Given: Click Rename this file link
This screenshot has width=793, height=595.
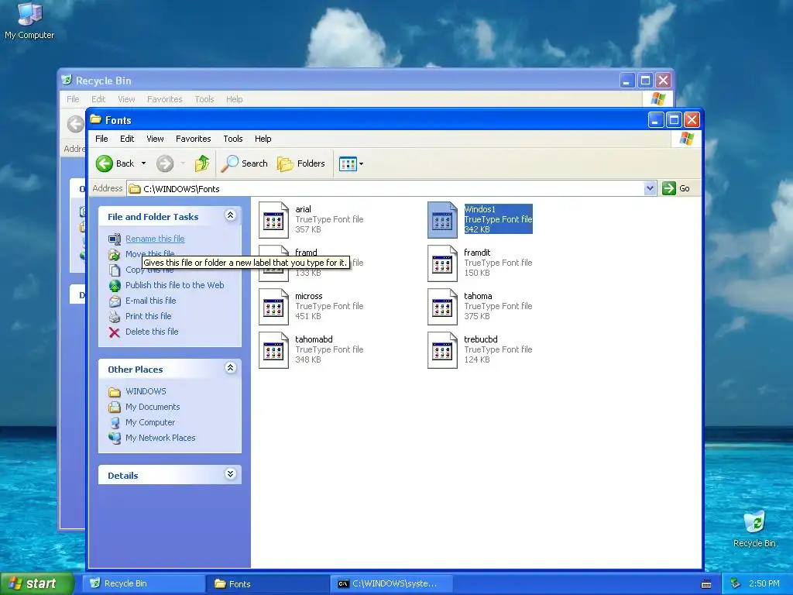Looking at the screenshot, I should (155, 239).
